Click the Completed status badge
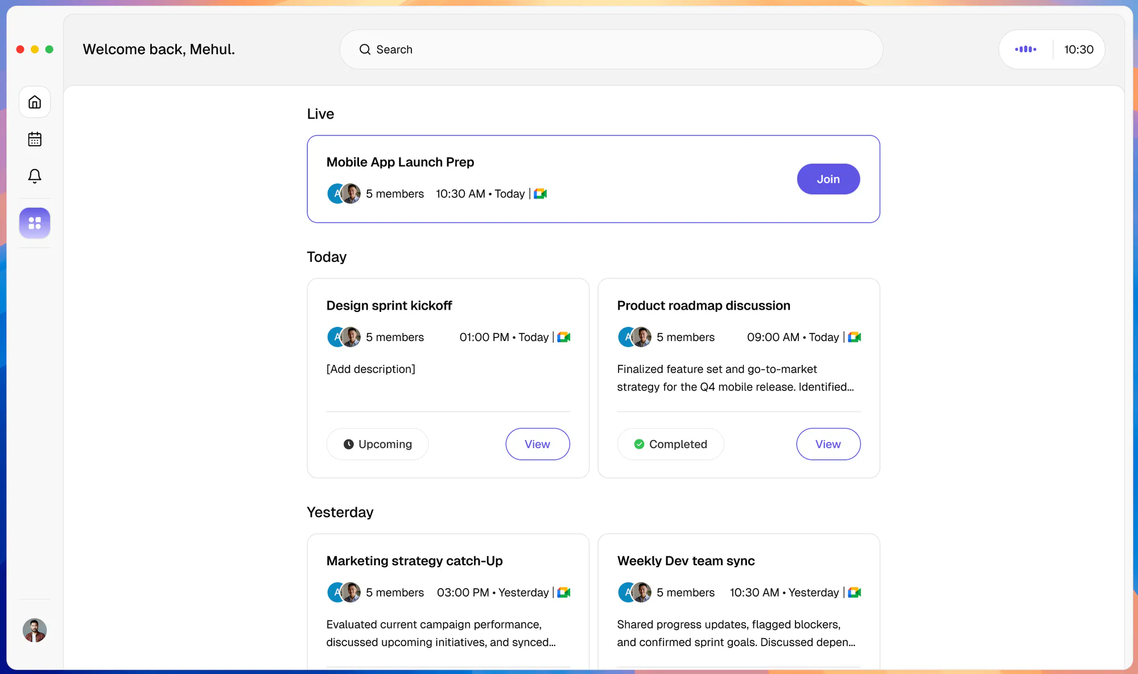This screenshot has width=1138, height=674. (x=670, y=444)
